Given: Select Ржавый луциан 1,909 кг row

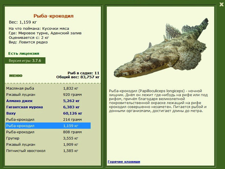Looking at the screenshot, I should (x=48, y=144).
